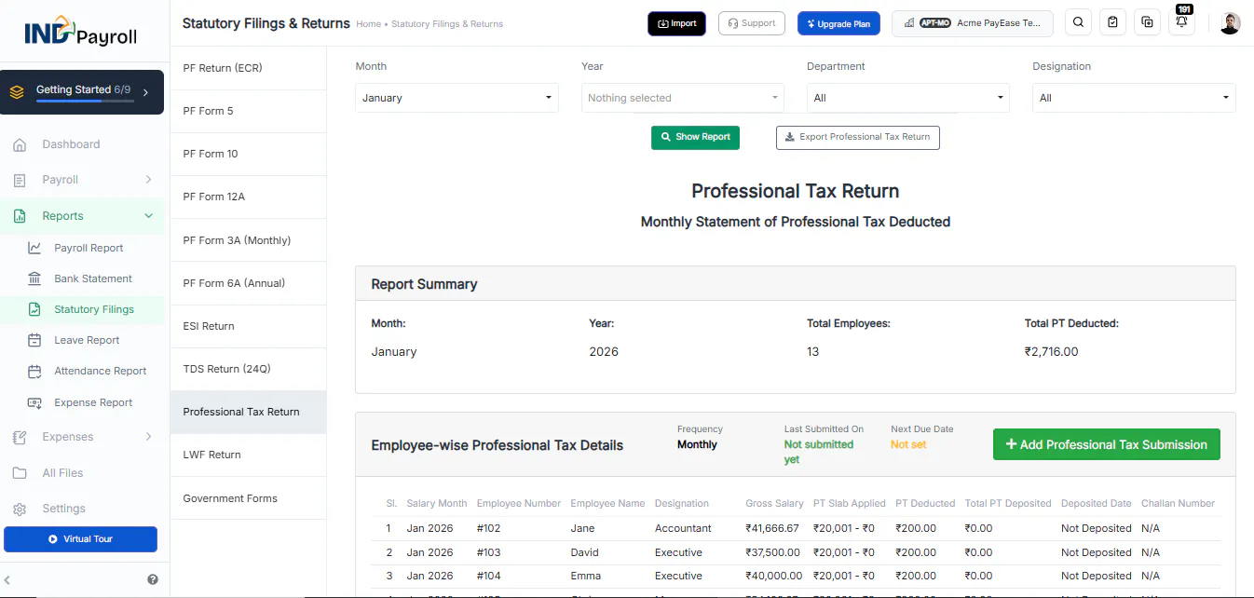This screenshot has width=1254, height=598.
Task: Select Professional Tax Return tab
Action: point(248,412)
